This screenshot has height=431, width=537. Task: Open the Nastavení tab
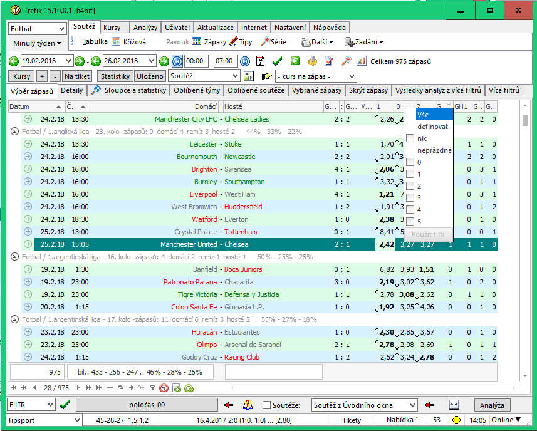tap(290, 28)
